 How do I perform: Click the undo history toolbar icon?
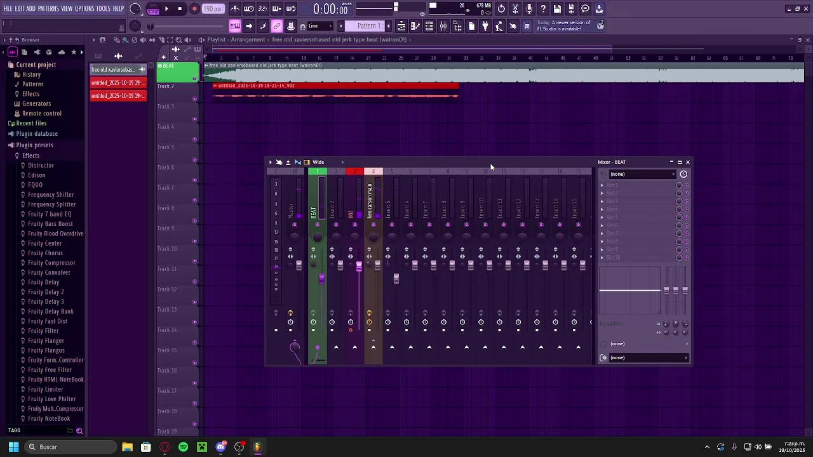[502, 9]
